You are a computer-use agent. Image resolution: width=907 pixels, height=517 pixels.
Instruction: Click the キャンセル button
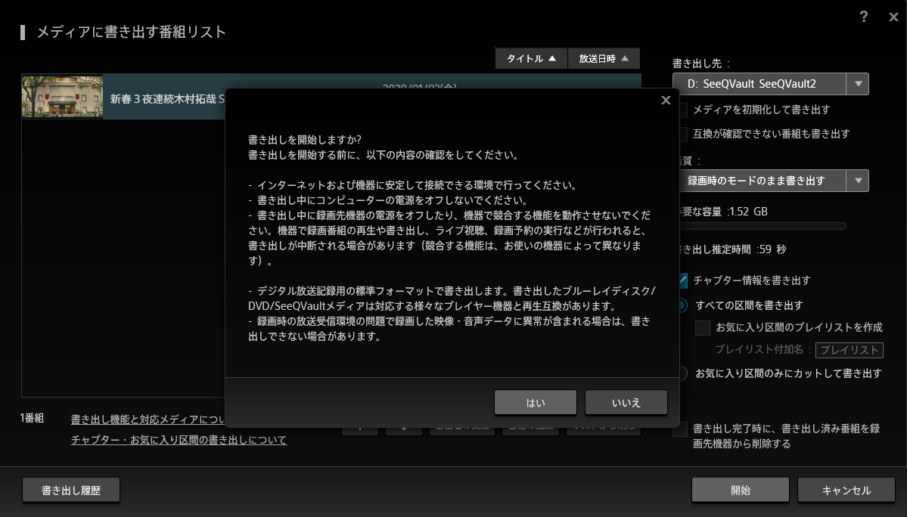click(x=846, y=490)
